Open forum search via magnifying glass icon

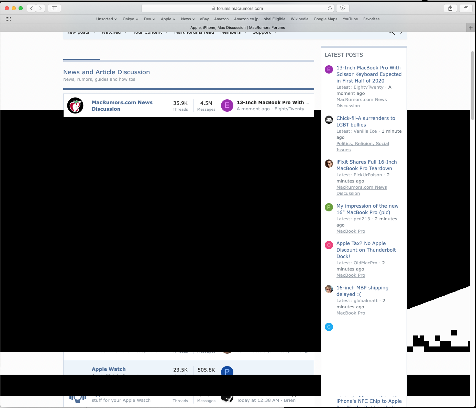392,32
